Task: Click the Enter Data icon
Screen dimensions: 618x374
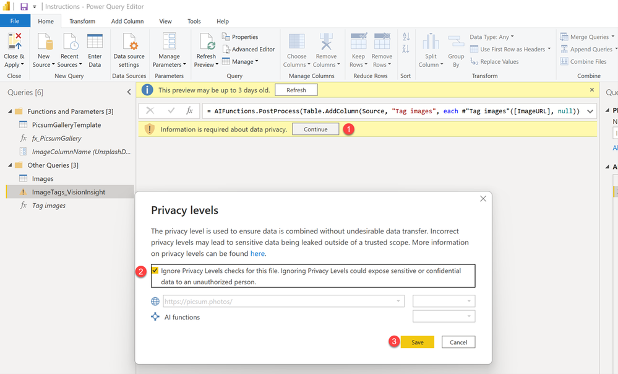Action: pos(95,41)
